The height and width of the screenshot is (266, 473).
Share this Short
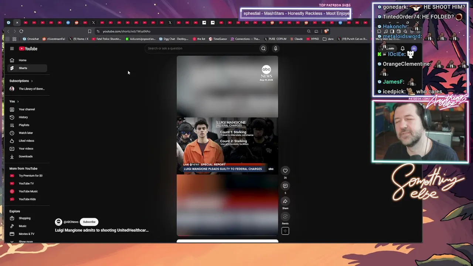285,201
